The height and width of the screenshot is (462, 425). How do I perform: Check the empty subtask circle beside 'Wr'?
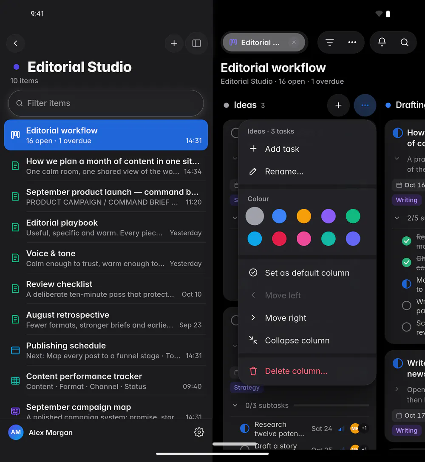[x=406, y=305]
